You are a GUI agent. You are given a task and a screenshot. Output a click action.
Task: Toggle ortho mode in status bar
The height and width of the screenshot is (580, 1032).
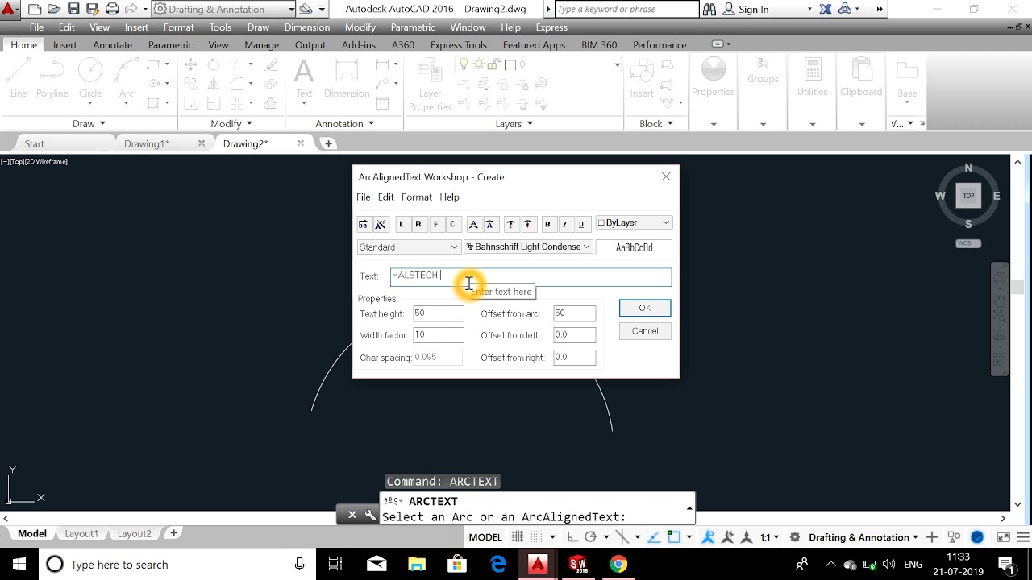pos(572,537)
